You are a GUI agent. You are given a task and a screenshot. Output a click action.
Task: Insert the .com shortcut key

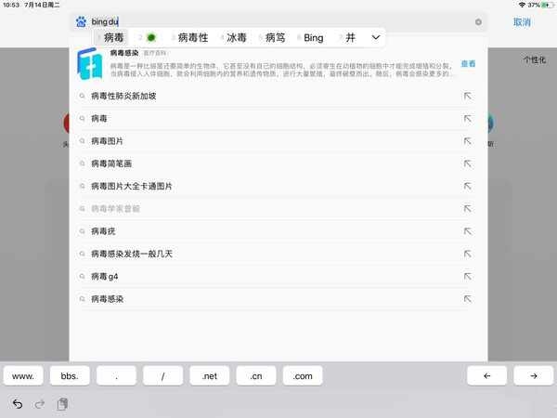pyautogui.click(x=303, y=376)
